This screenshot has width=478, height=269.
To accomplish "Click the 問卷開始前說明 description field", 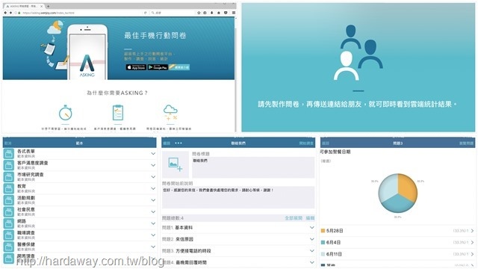I will tap(238, 197).
